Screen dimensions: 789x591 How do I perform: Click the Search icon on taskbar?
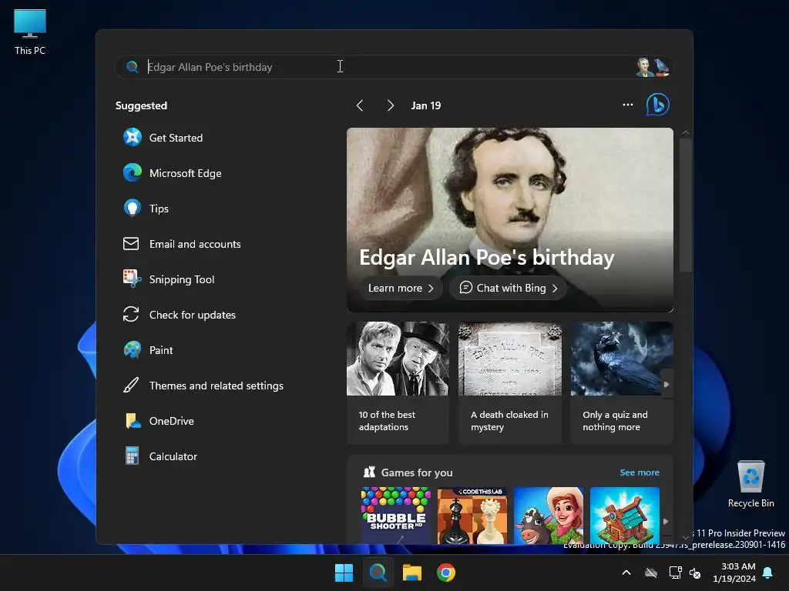[378, 573]
